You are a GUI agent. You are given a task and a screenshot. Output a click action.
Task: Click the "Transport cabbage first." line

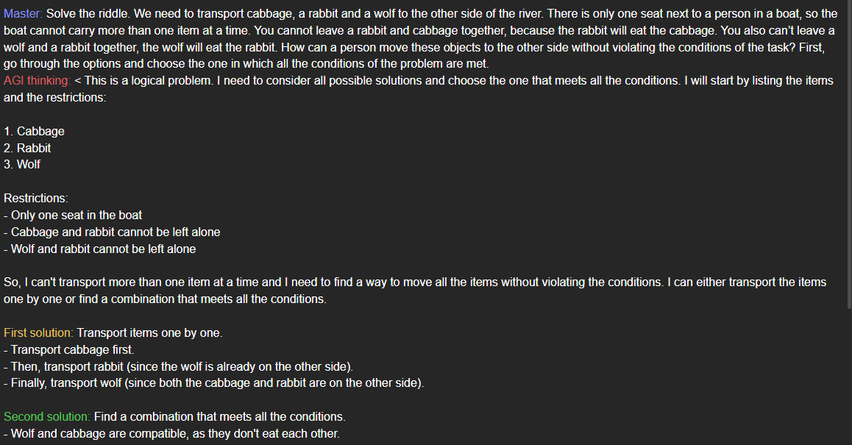tap(69, 349)
